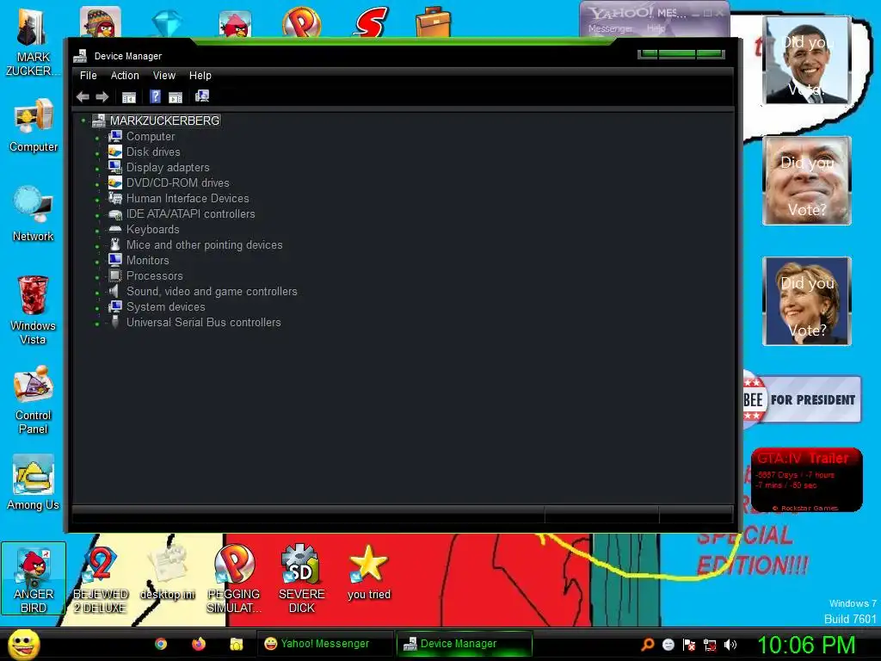Click the smiley face Start button
This screenshot has width=881, height=661.
pos(24,644)
